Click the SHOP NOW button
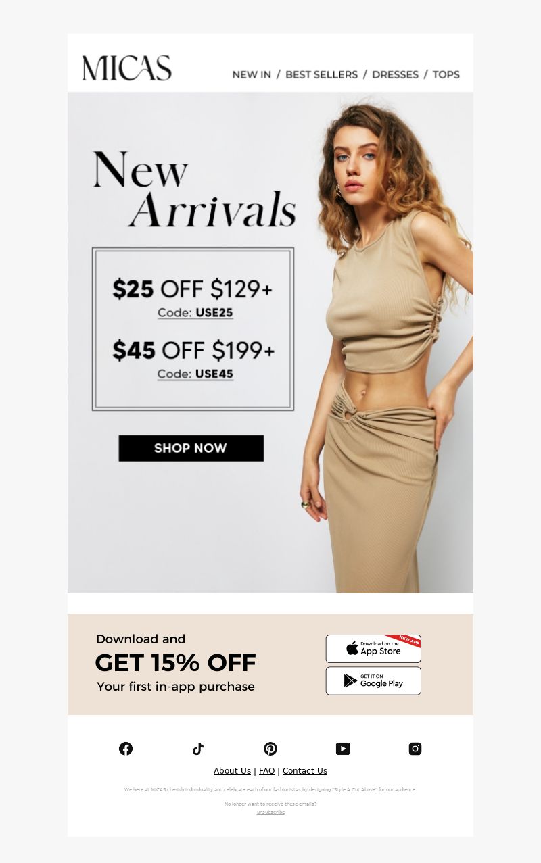Viewport: 541px width, 863px height. click(191, 448)
